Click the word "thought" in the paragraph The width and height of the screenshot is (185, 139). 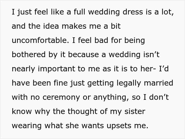point(82,112)
